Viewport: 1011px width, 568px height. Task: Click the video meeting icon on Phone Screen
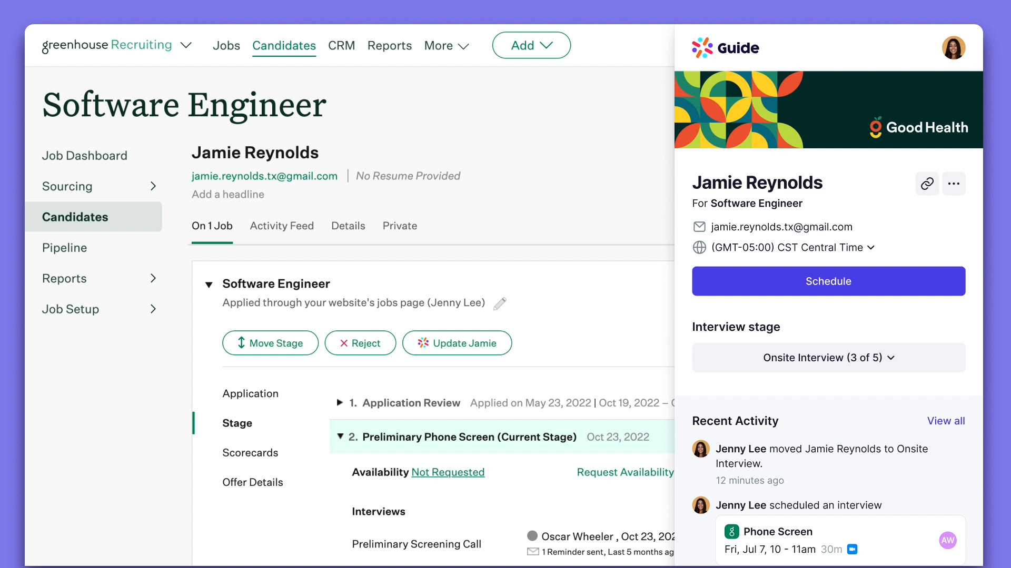852,549
